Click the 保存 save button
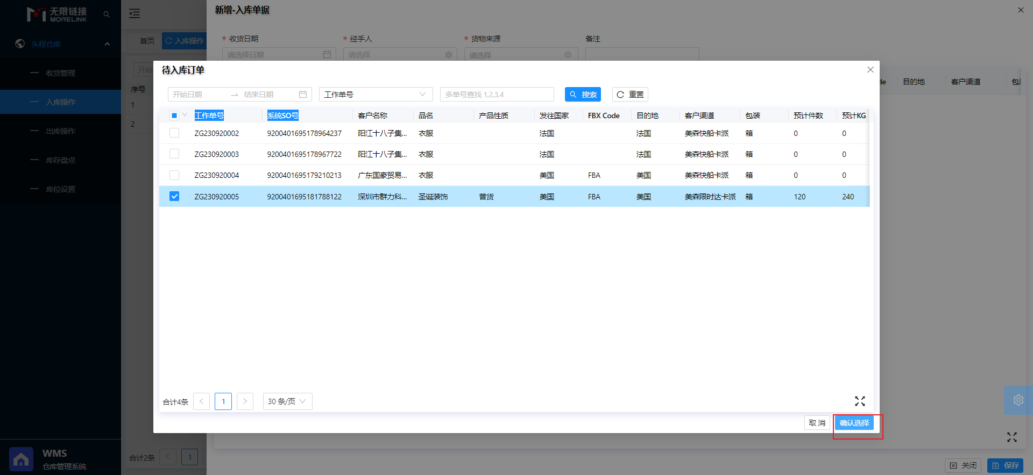This screenshot has width=1033, height=475. [1006, 465]
